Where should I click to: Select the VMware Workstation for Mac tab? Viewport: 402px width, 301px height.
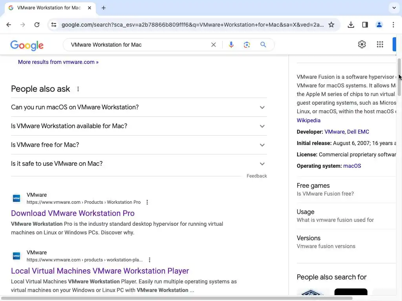tap(50, 8)
